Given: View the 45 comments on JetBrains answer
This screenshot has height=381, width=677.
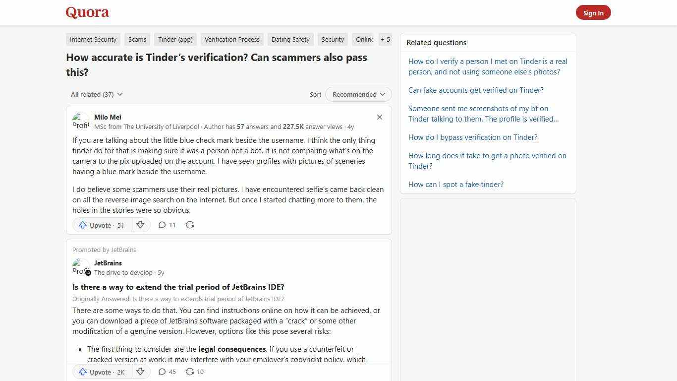Looking at the screenshot, I should [167, 372].
